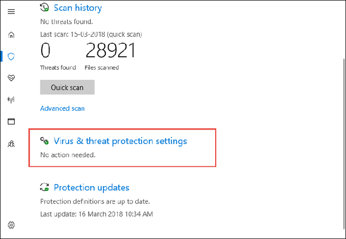Open Virus & threat protection settings

[x=120, y=141]
